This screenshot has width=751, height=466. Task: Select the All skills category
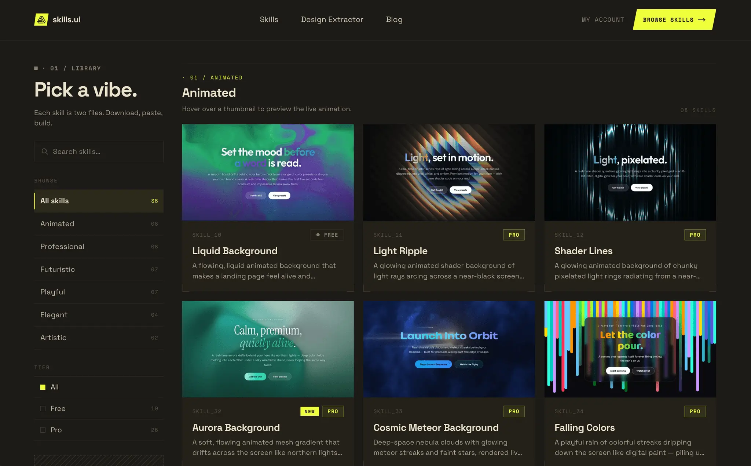tap(99, 201)
